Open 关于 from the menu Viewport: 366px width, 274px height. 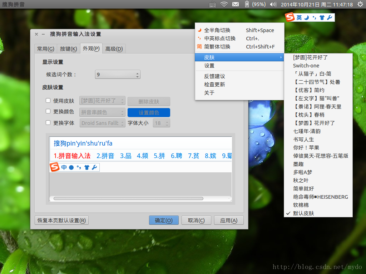(239, 93)
